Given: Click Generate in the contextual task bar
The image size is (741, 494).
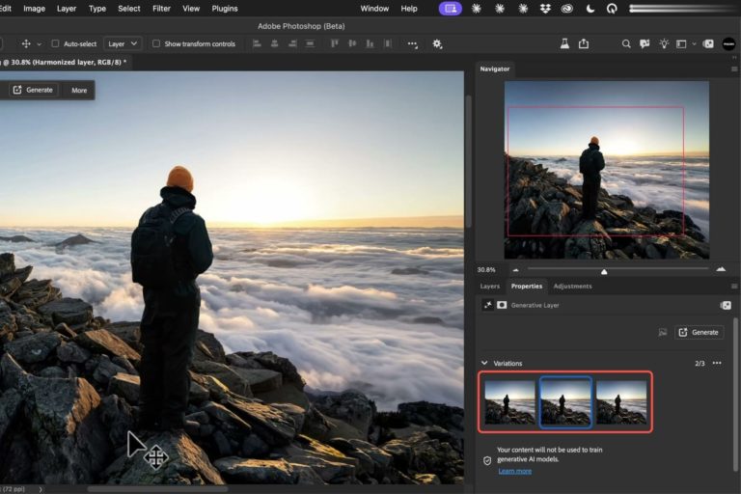Looking at the screenshot, I should 33,90.
